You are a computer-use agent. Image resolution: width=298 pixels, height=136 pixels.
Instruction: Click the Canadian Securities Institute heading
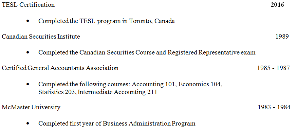tap(41, 37)
